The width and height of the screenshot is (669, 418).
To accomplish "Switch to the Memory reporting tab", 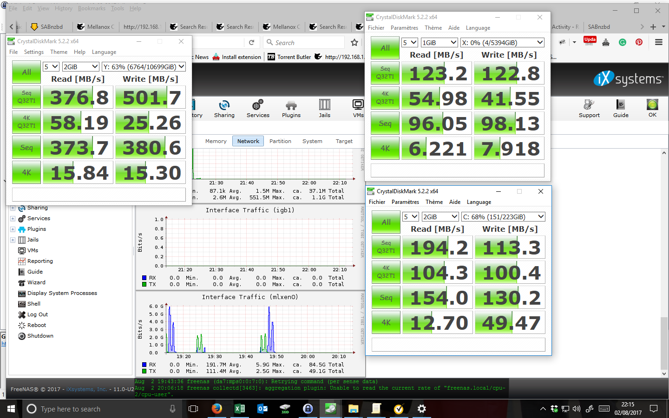I will [216, 141].
